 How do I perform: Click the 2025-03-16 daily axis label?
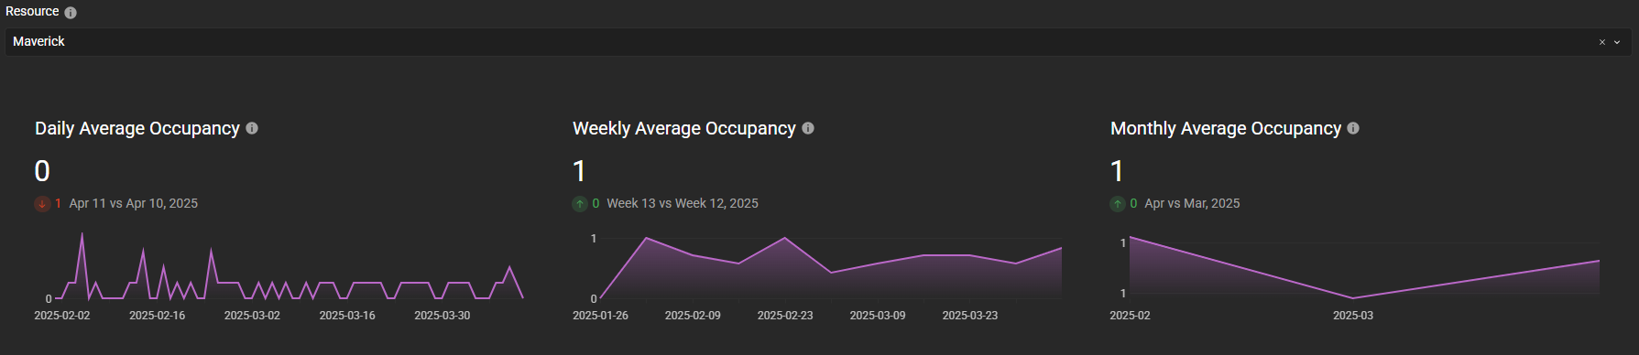(x=347, y=315)
